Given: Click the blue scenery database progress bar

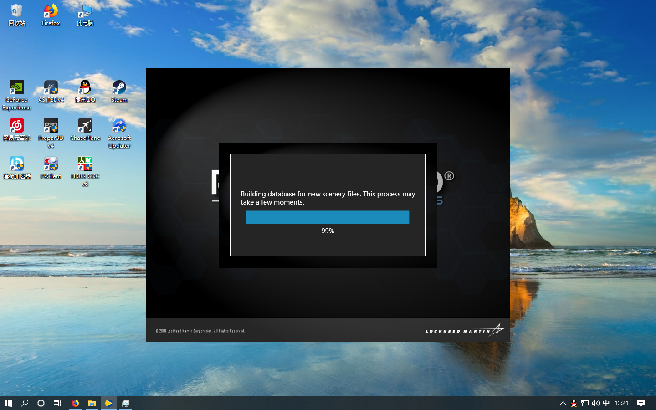Looking at the screenshot, I should tap(327, 217).
